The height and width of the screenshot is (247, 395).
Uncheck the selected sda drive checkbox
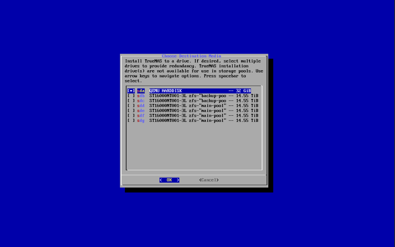[131, 91]
